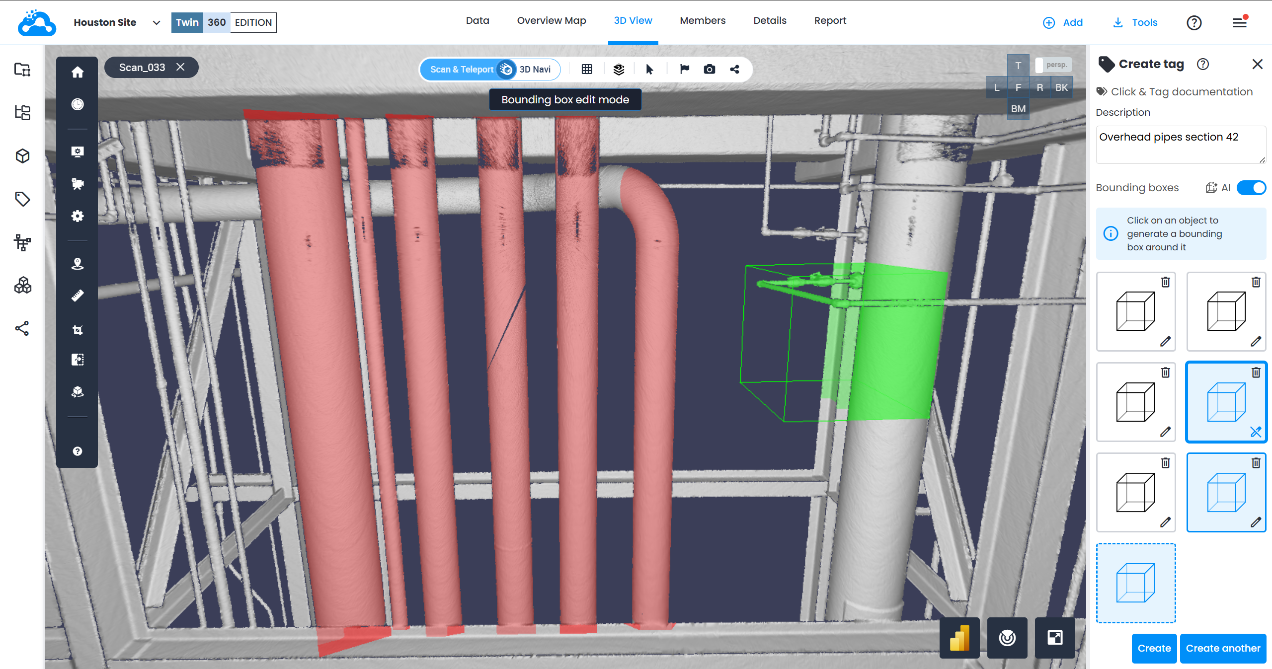Open the tags icon in left sidebar
This screenshot has width=1272, height=669.
click(x=22, y=199)
